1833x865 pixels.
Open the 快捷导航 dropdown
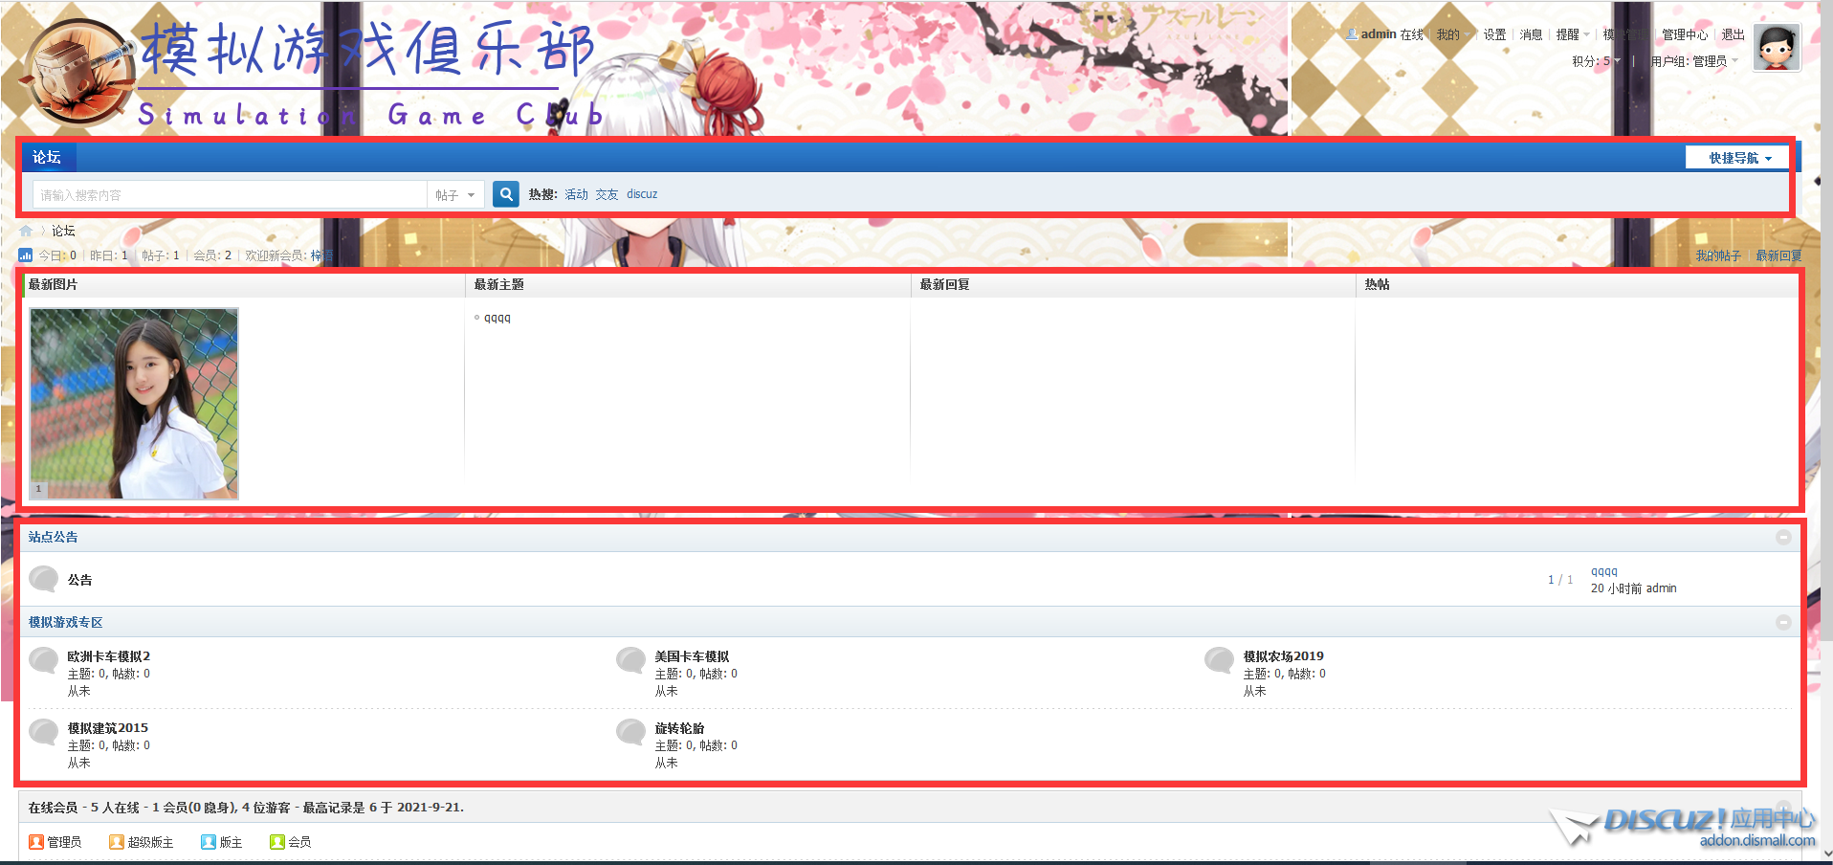[1740, 158]
